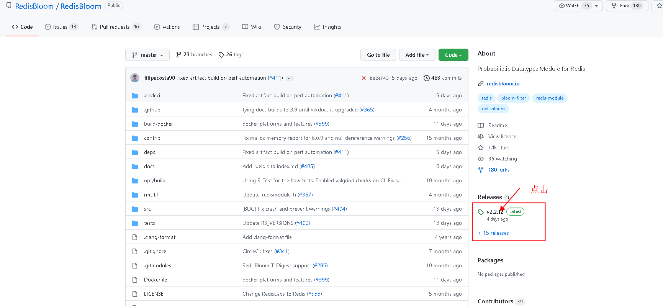This screenshot has width=663, height=306.
Task: Switch to the Issues tab
Action: (61, 27)
